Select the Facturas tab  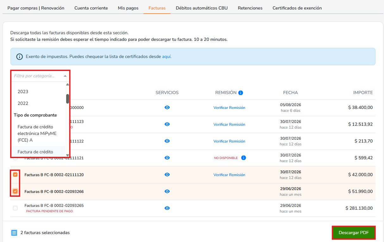157,8
